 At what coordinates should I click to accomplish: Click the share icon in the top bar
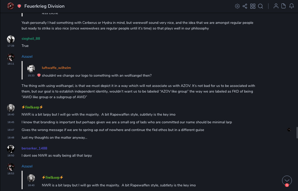point(245,6)
